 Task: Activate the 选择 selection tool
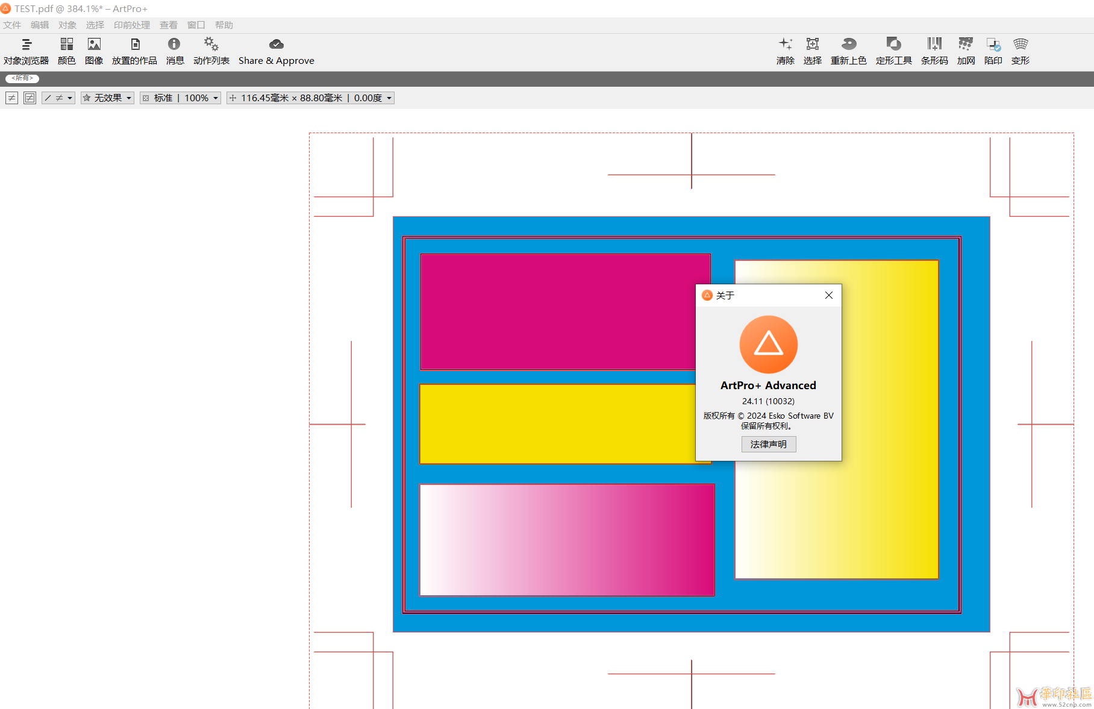812,51
